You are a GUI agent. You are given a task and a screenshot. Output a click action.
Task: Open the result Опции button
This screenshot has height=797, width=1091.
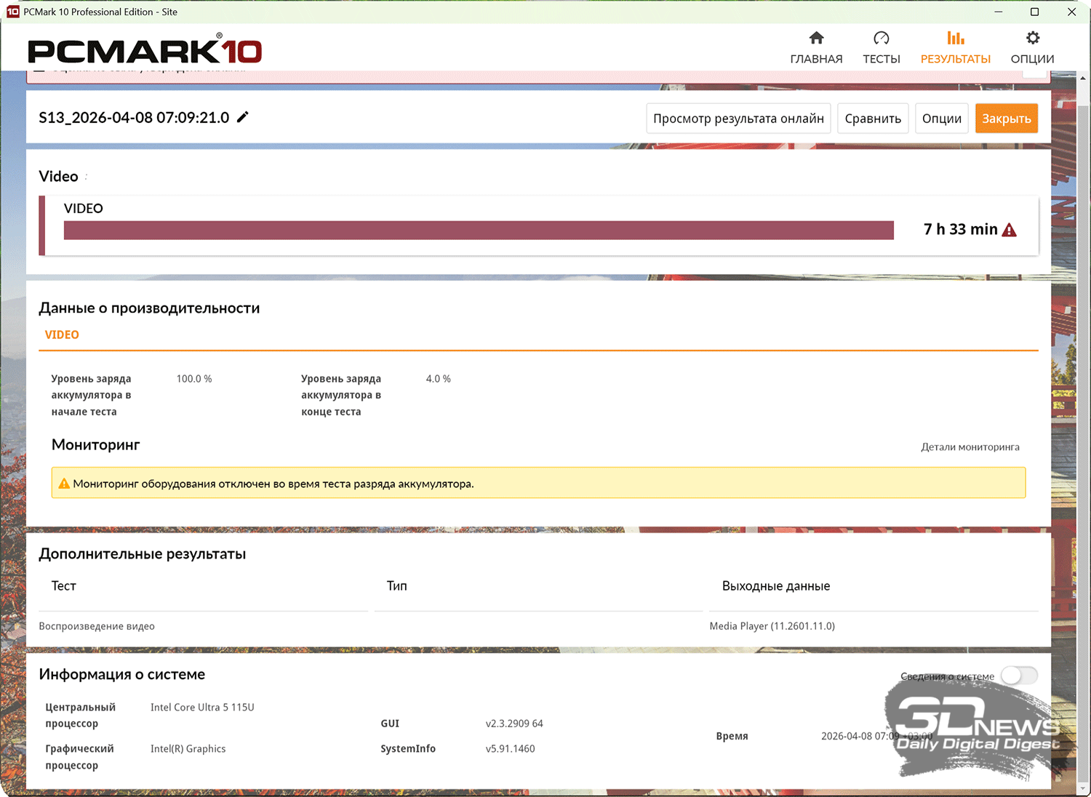[941, 119]
